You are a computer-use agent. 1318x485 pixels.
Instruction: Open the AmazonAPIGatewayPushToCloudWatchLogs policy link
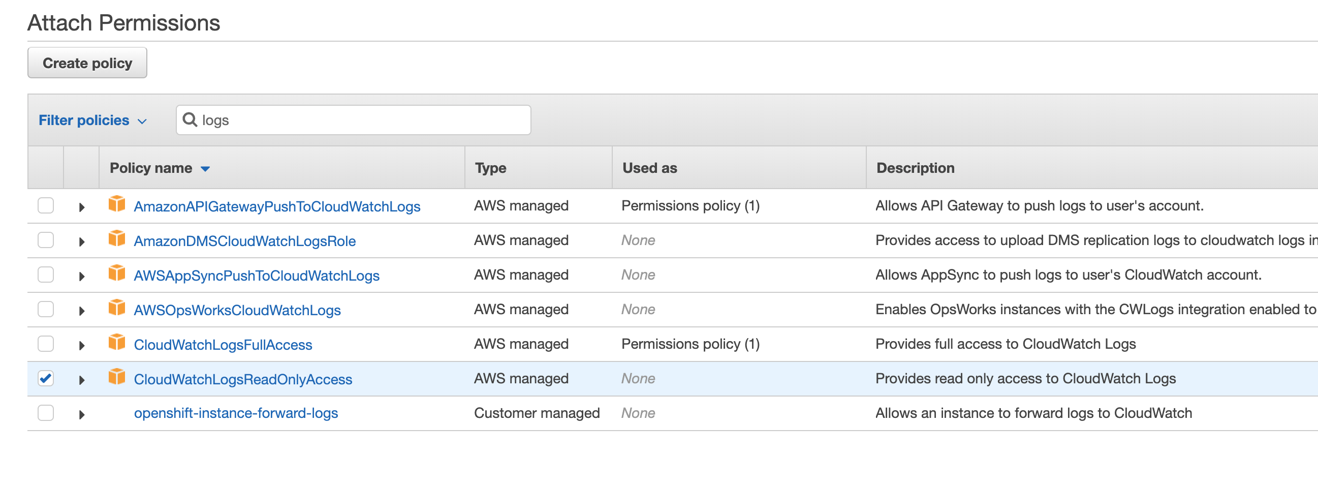[277, 206]
